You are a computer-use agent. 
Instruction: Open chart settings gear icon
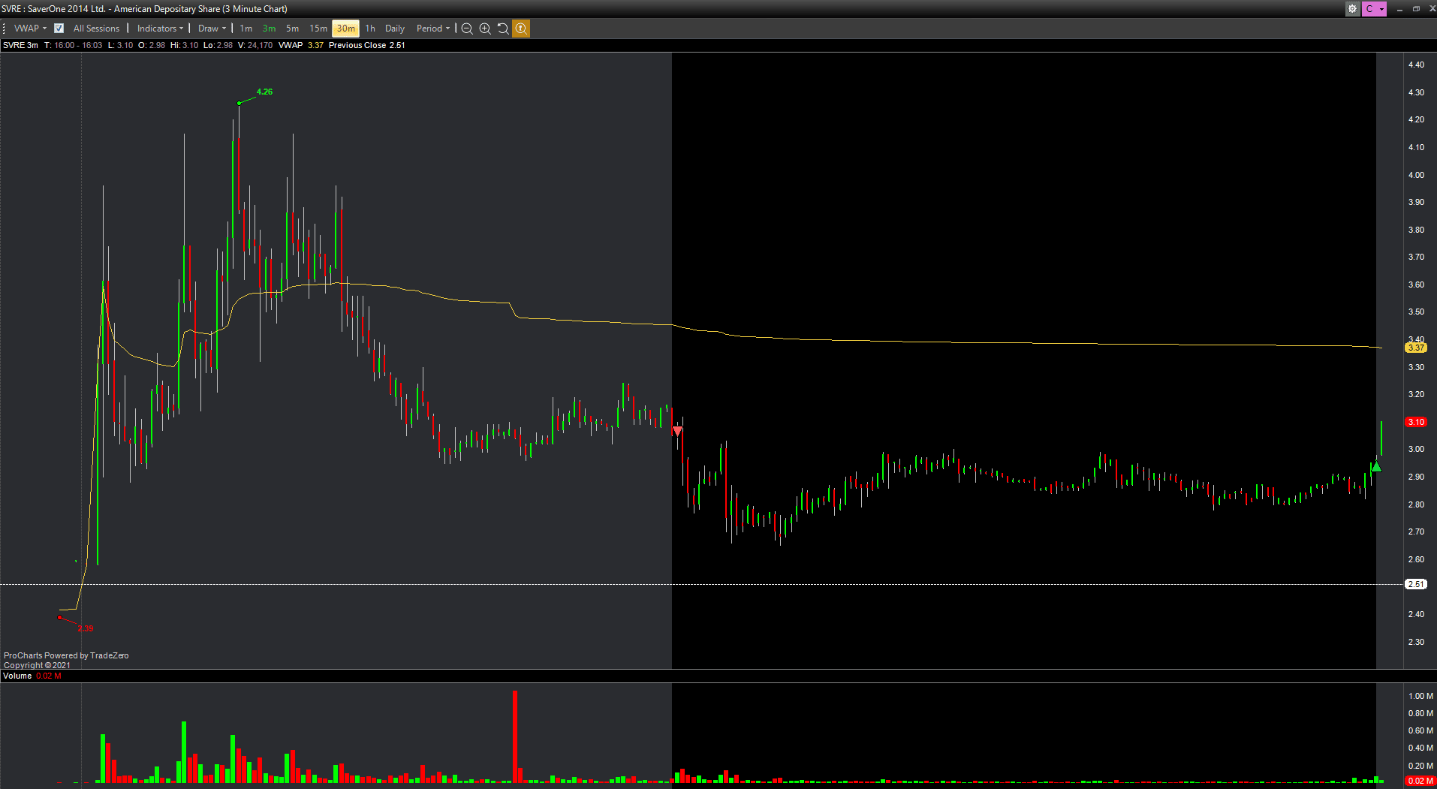1352,9
